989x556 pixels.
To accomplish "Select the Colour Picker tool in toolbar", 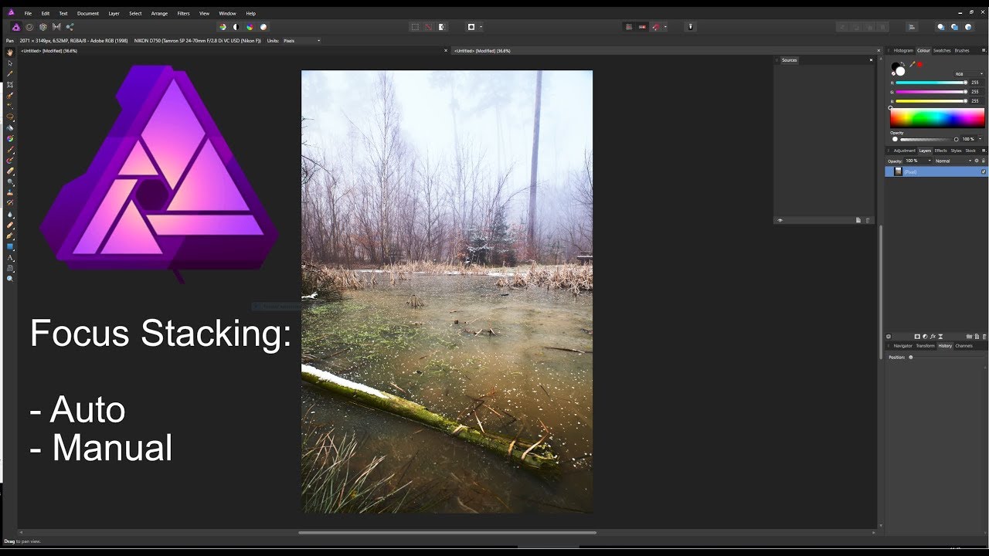I will tap(10, 73).
